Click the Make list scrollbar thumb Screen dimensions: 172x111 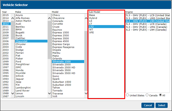(x=49, y=40)
